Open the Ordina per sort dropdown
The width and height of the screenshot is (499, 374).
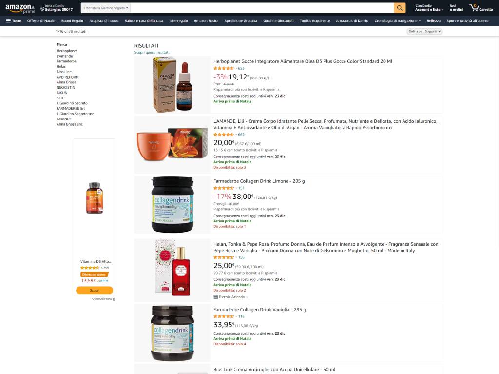(x=424, y=31)
